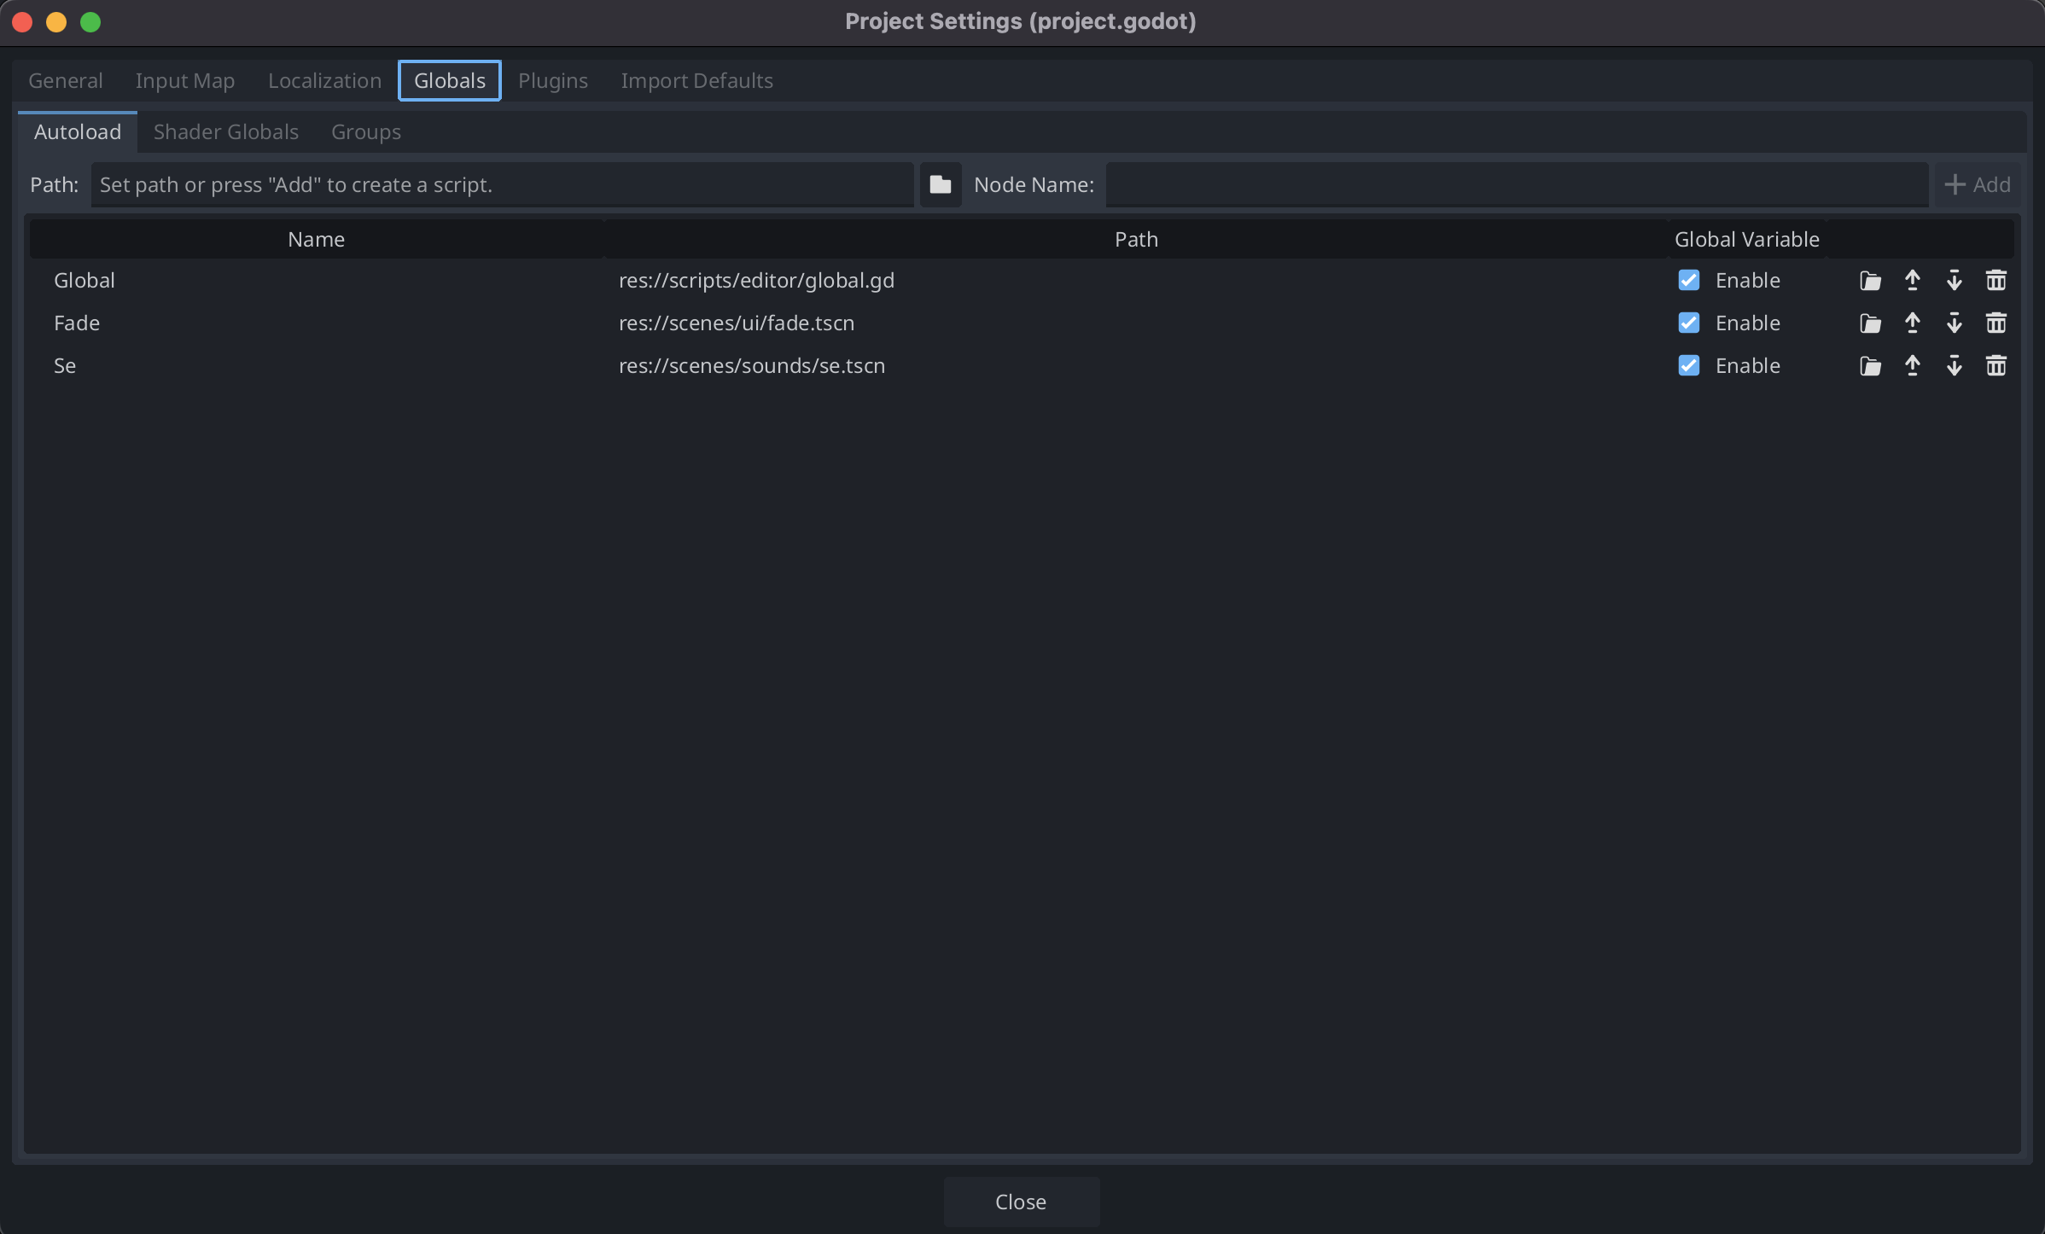Move Se autoload up
2045x1234 pixels.
click(x=1912, y=366)
